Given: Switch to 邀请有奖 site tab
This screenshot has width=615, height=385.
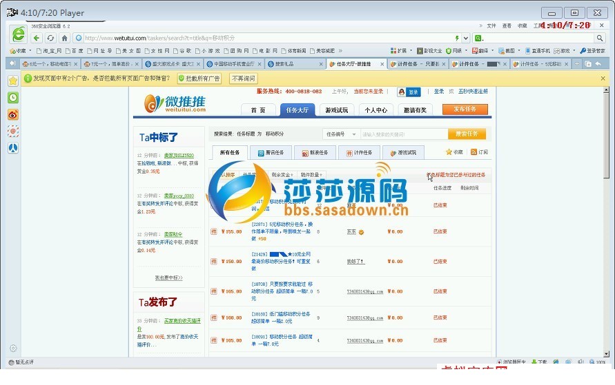Looking at the screenshot, I should coord(415,110).
